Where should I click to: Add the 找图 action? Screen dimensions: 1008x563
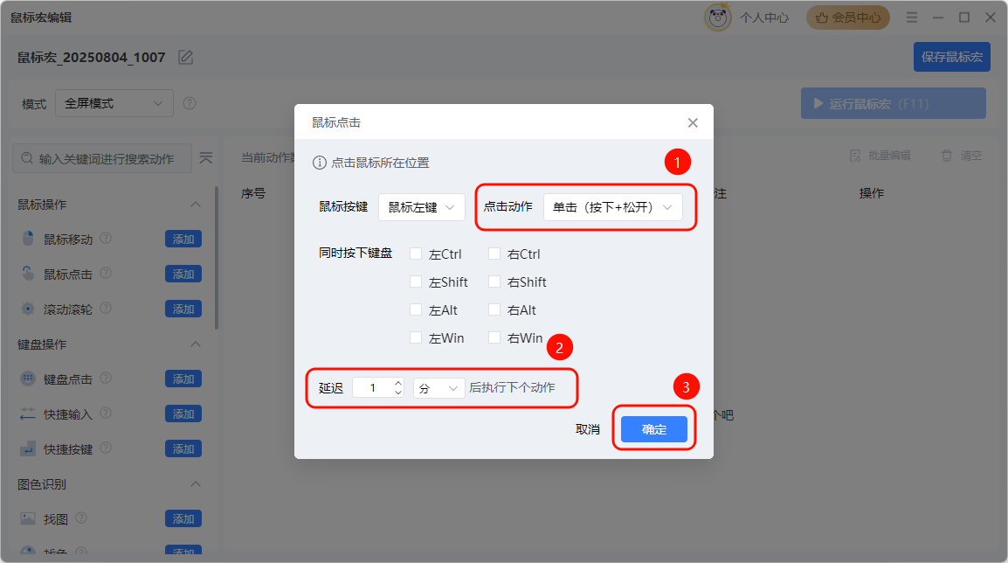point(183,518)
